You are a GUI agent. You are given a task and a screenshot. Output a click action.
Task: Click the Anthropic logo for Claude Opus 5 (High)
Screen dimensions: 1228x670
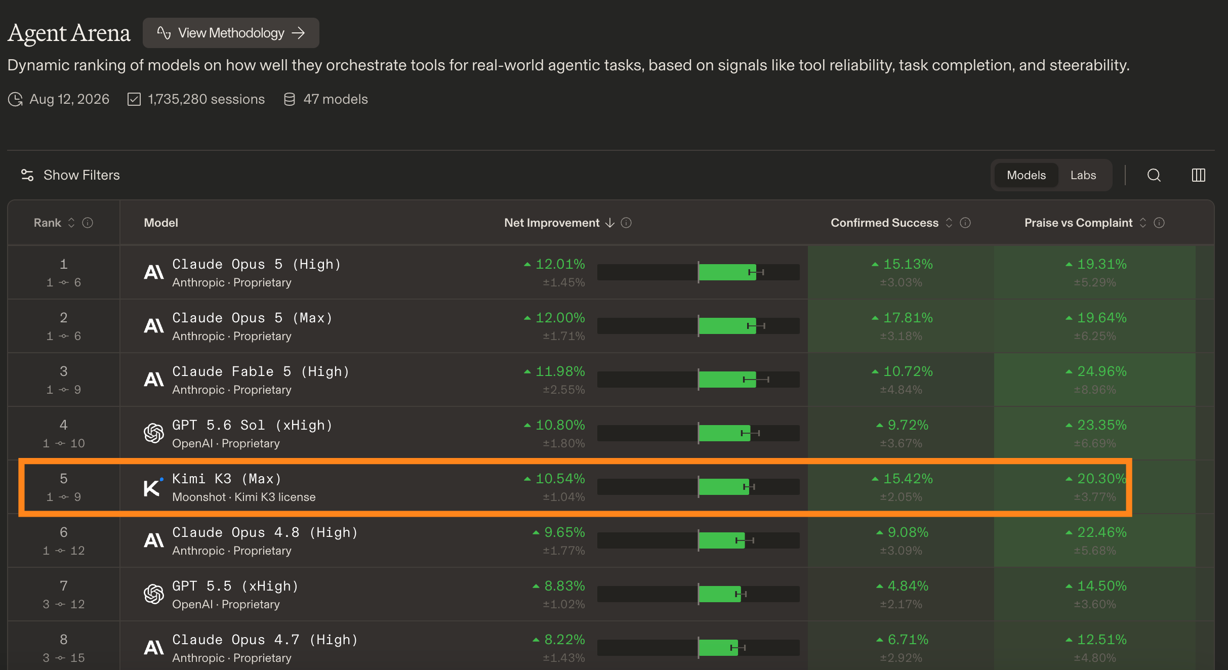154,272
